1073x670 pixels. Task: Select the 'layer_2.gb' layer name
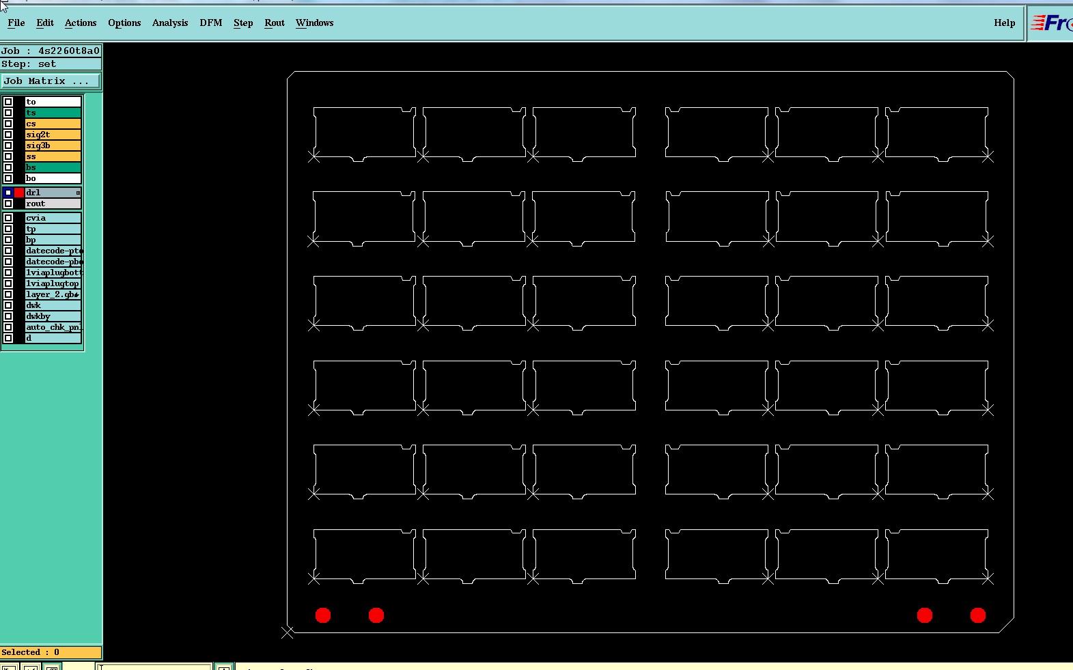point(53,294)
